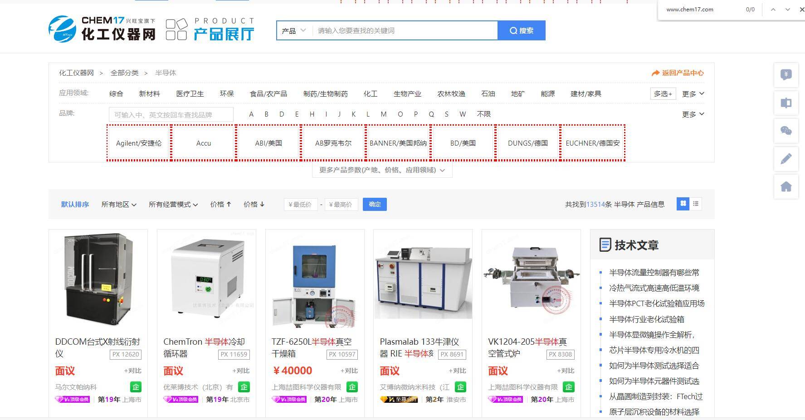Screen dimensions: 805x420
Task: Switch to grid view layout
Action: pyautogui.click(x=683, y=204)
